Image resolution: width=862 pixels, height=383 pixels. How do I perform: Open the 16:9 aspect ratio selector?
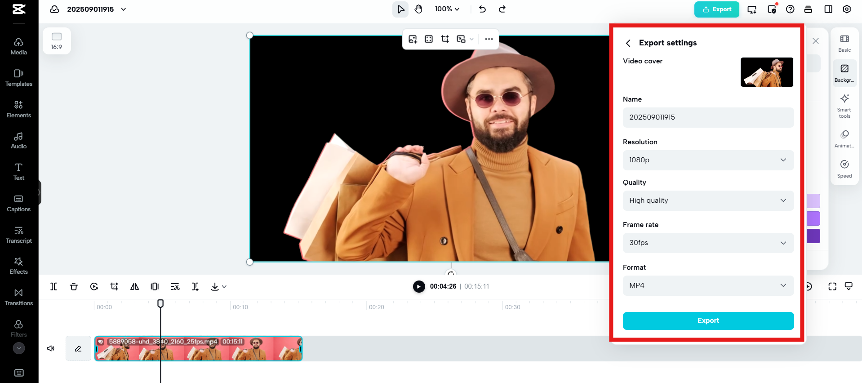tap(57, 41)
